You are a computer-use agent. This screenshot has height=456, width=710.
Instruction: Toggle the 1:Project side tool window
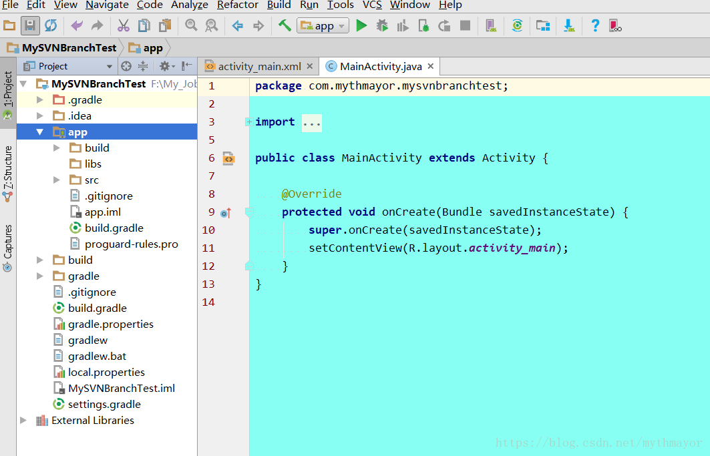(x=8, y=94)
